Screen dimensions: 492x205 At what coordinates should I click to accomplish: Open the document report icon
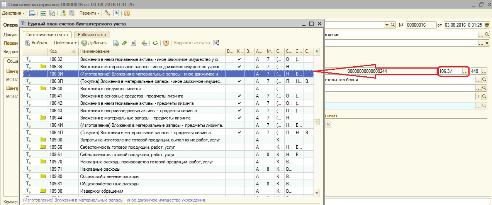click(x=116, y=13)
